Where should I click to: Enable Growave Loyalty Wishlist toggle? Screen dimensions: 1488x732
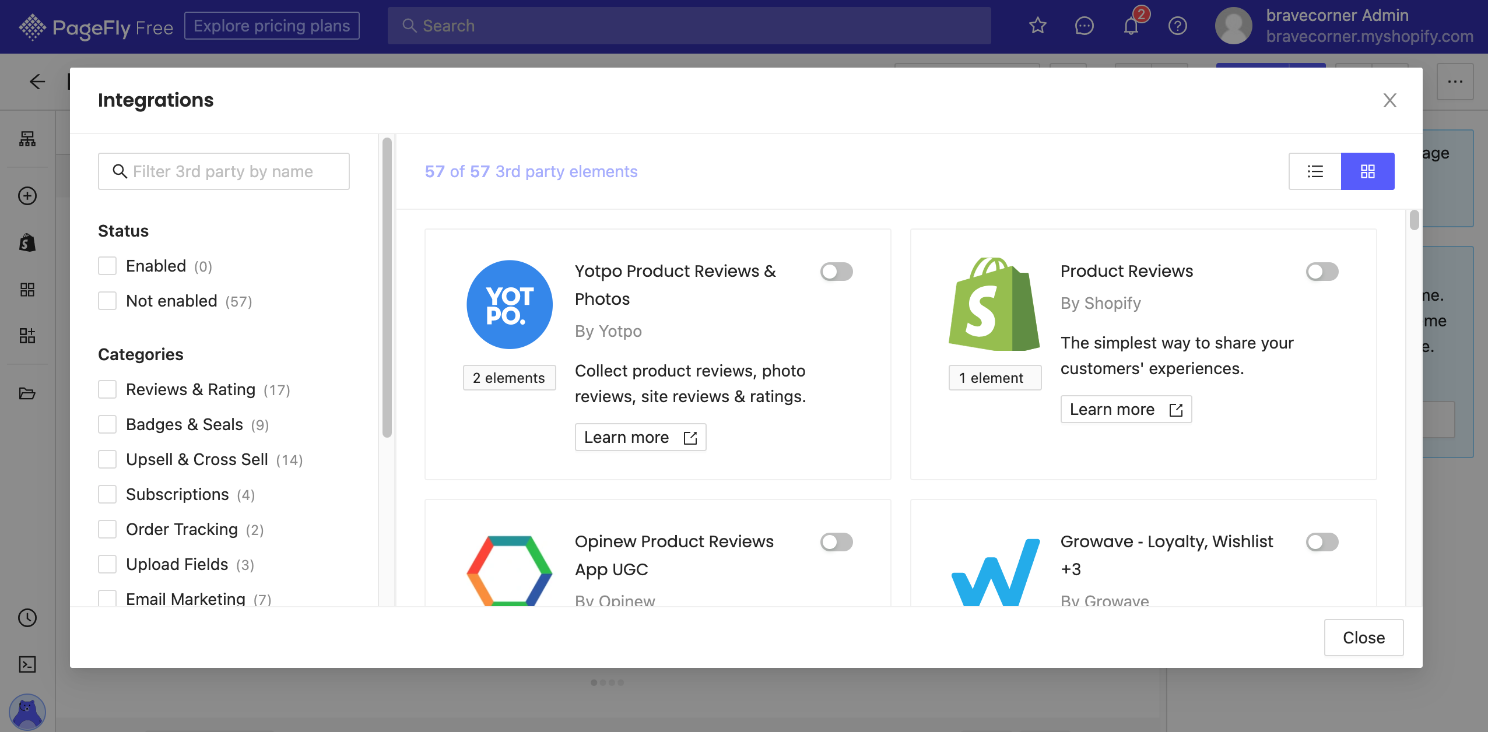coord(1322,542)
